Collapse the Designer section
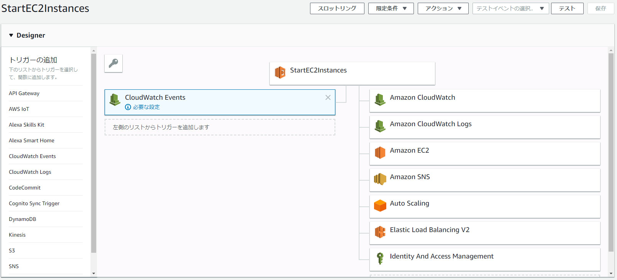This screenshot has height=280, width=617. 11,35
